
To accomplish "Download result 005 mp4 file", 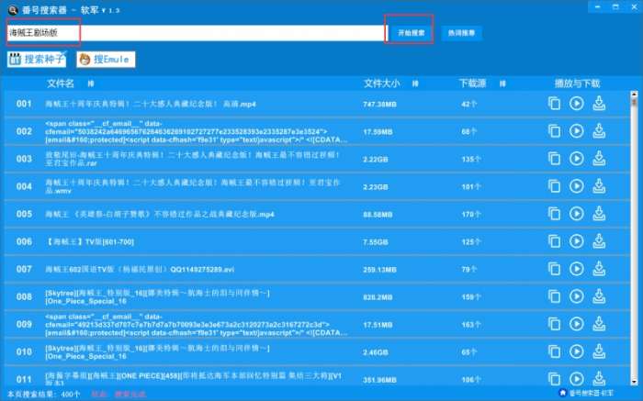I will [600, 214].
